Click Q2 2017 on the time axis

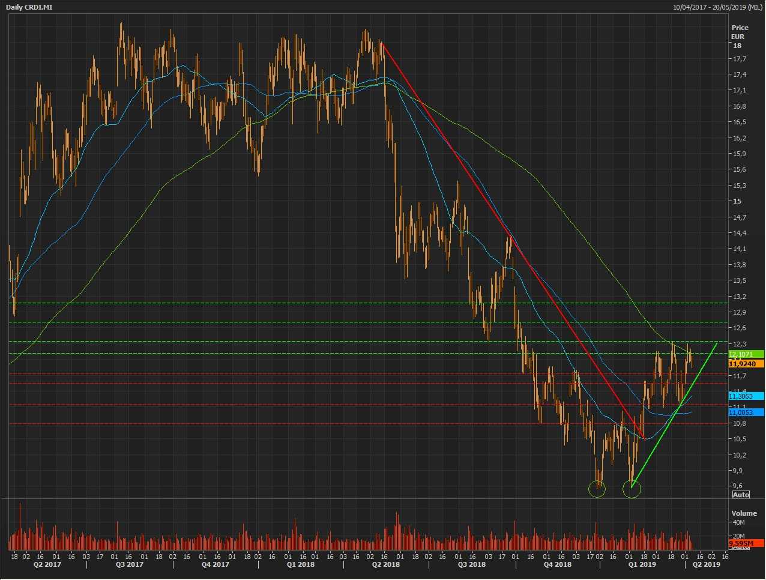(47, 564)
